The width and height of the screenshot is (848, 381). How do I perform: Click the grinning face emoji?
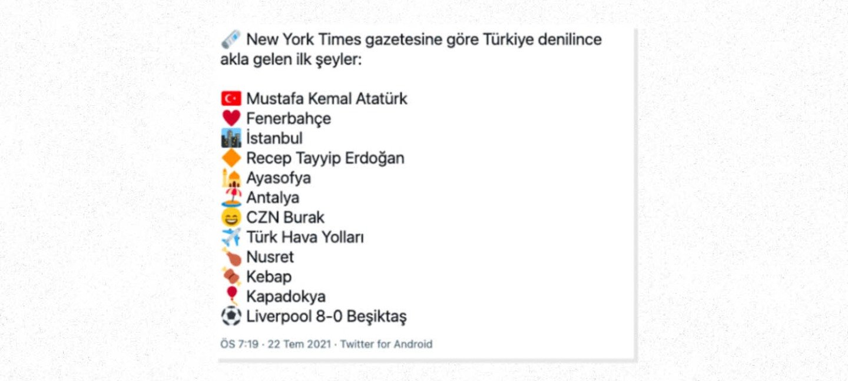[x=231, y=218]
